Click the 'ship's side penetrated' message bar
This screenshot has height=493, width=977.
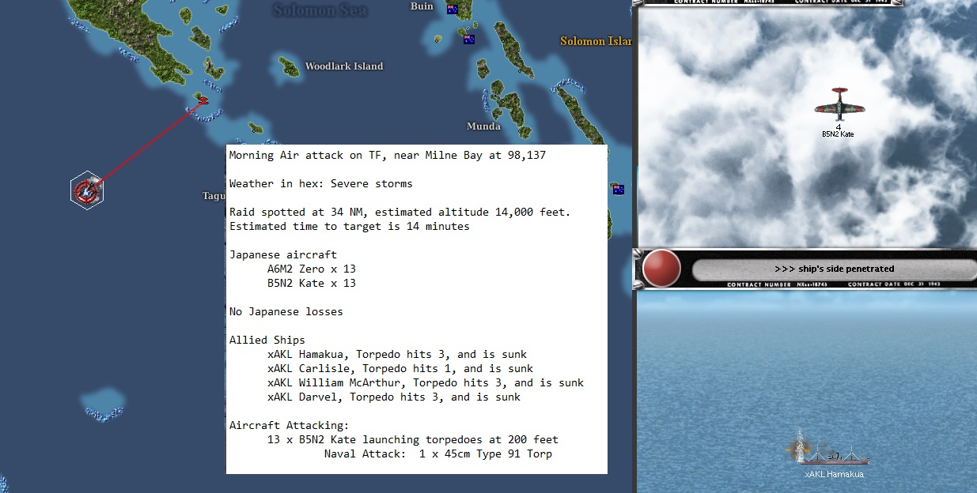point(834,269)
